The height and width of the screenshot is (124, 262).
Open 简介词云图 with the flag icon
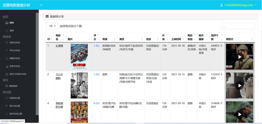13,106
